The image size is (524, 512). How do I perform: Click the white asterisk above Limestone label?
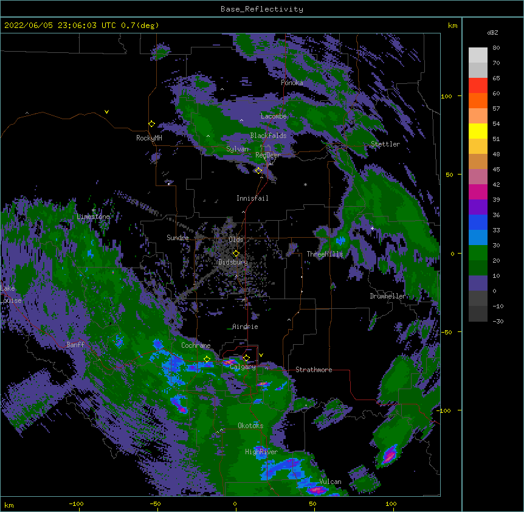[94, 210]
